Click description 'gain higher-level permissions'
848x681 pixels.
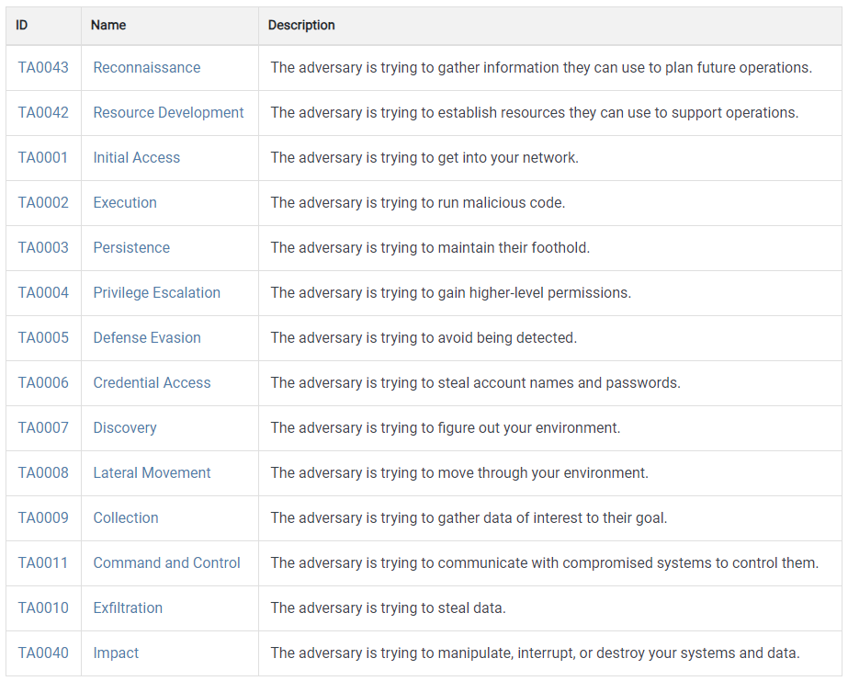pyautogui.click(x=535, y=292)
